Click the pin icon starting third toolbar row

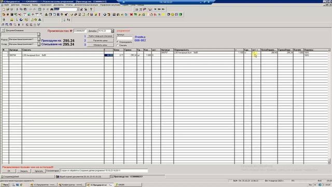(4, 20)
